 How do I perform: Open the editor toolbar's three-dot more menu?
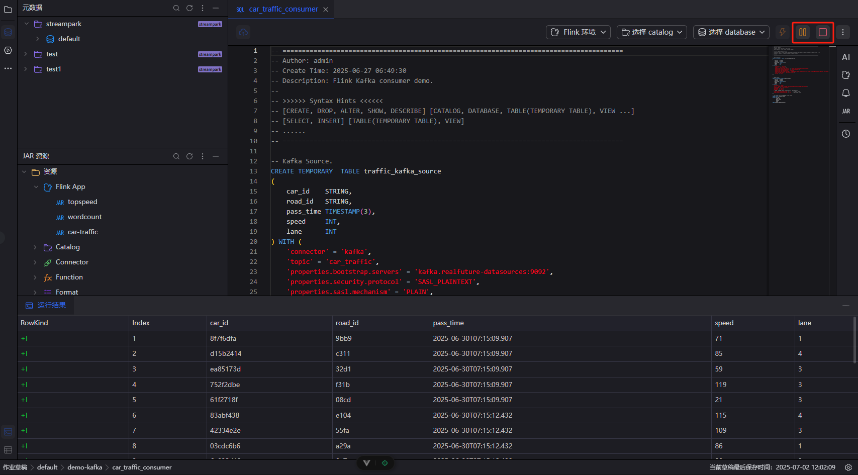click(x=843, y=32)
